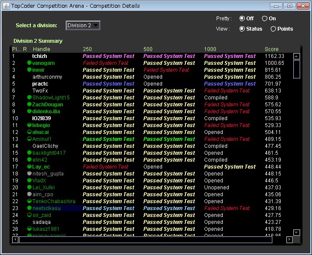Click Lei_Xufei's 1000 Unopened cell

coord(217,188)
